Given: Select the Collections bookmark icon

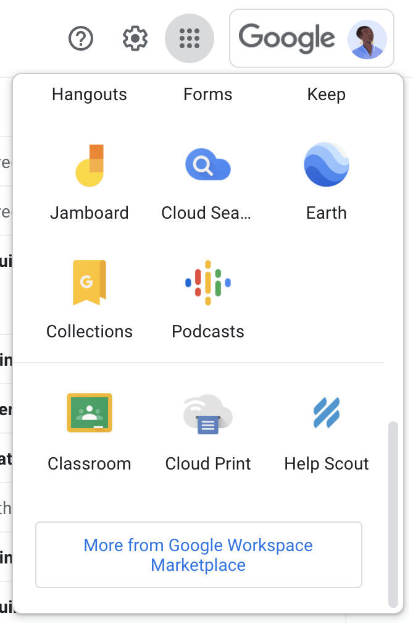Looking at the screenshot, I should (90, 283).
